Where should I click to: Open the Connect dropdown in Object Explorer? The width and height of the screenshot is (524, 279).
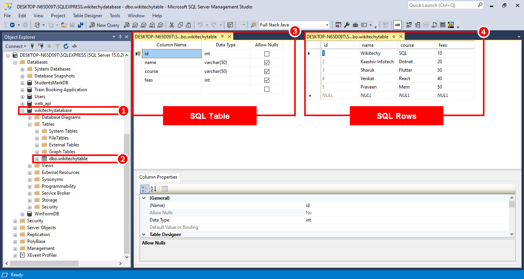pos(16,46)
